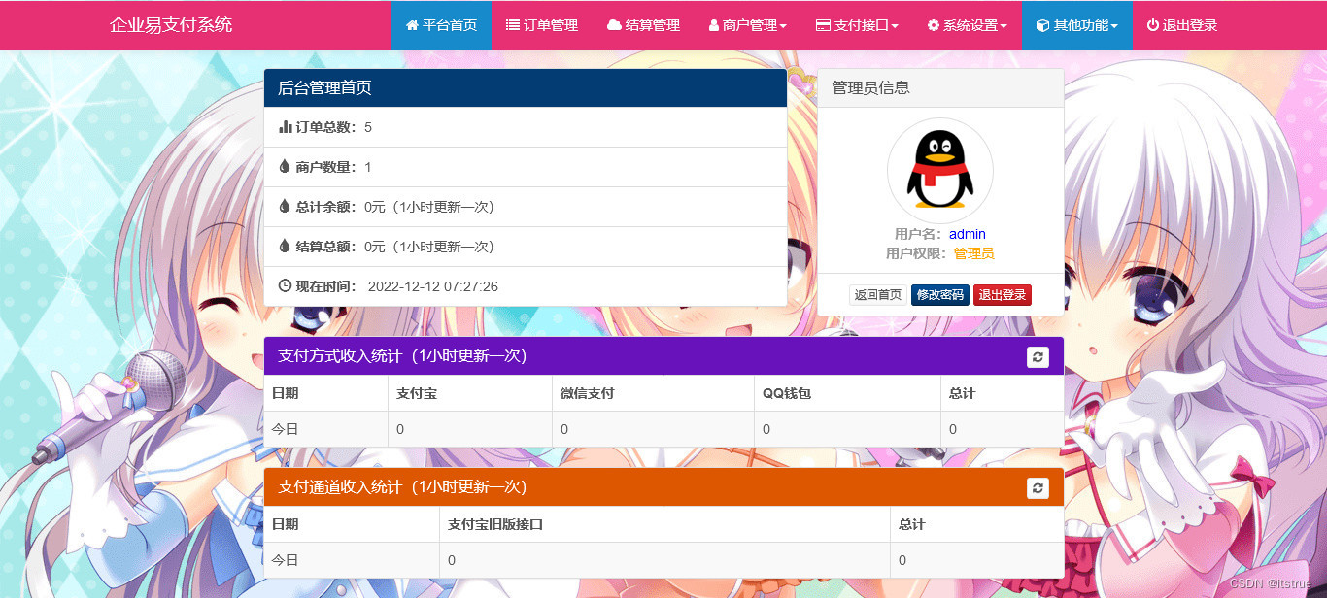
Task: Click the droplet icon beside 商户数量
Action: pos(285,166)
